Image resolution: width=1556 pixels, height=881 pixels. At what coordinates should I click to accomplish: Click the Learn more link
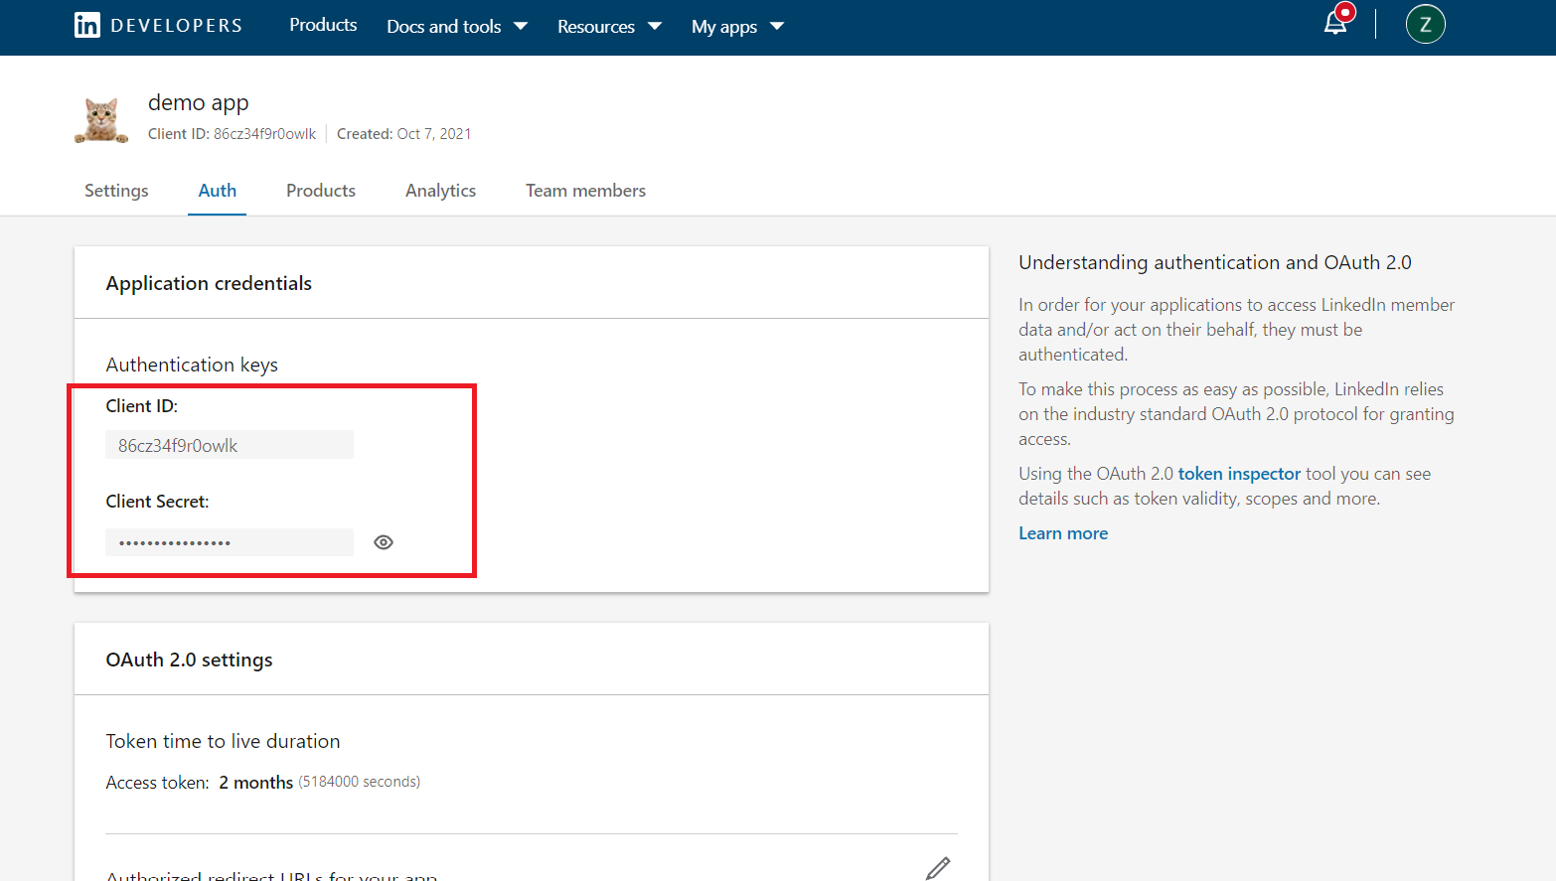click(1062, 533)
